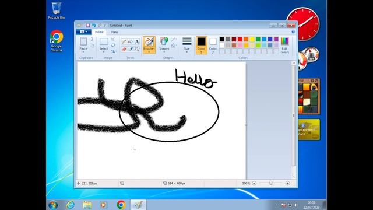Select the Pencil tool

[124, 41]
